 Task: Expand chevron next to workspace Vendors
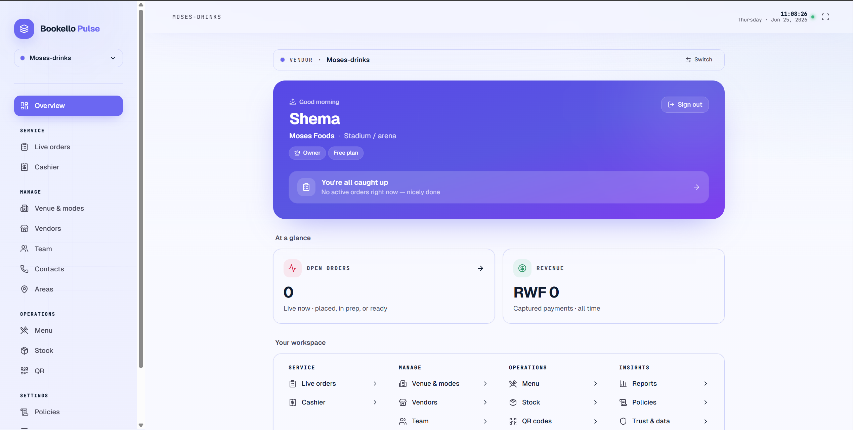[x=485, y=402]
